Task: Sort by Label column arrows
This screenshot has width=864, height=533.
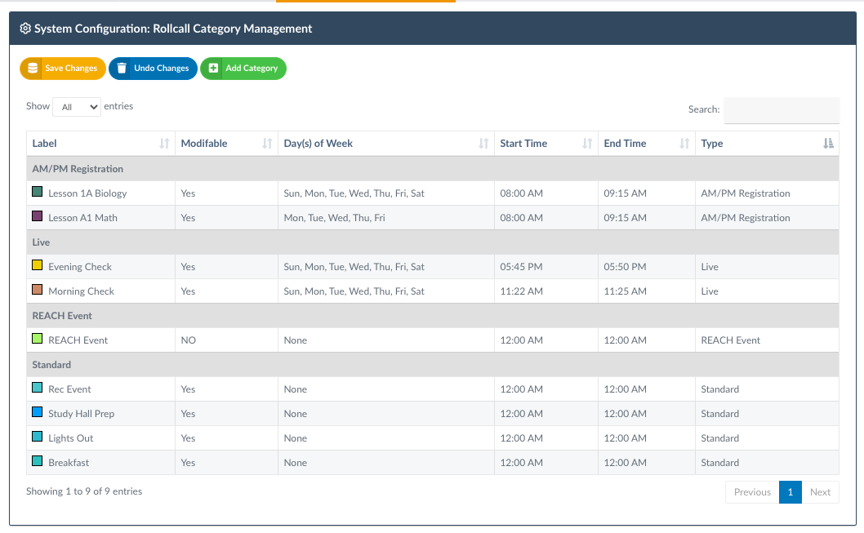Action: pyautogui.click(x=164, y=144)
